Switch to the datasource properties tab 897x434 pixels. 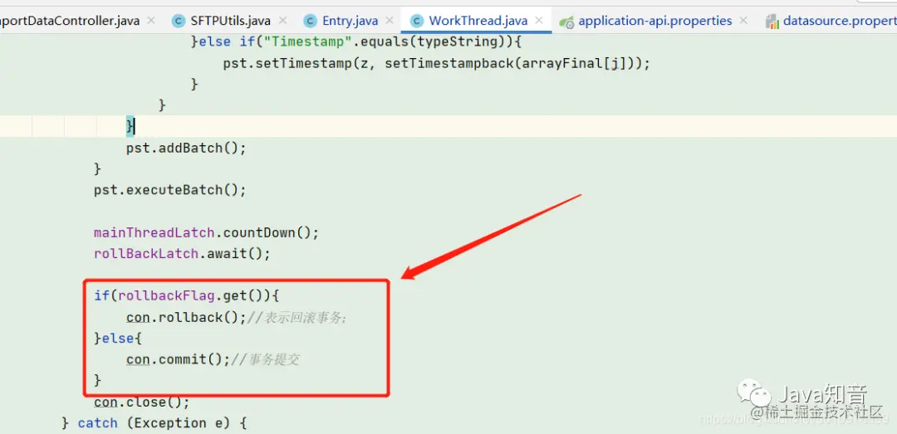point(840,21)
